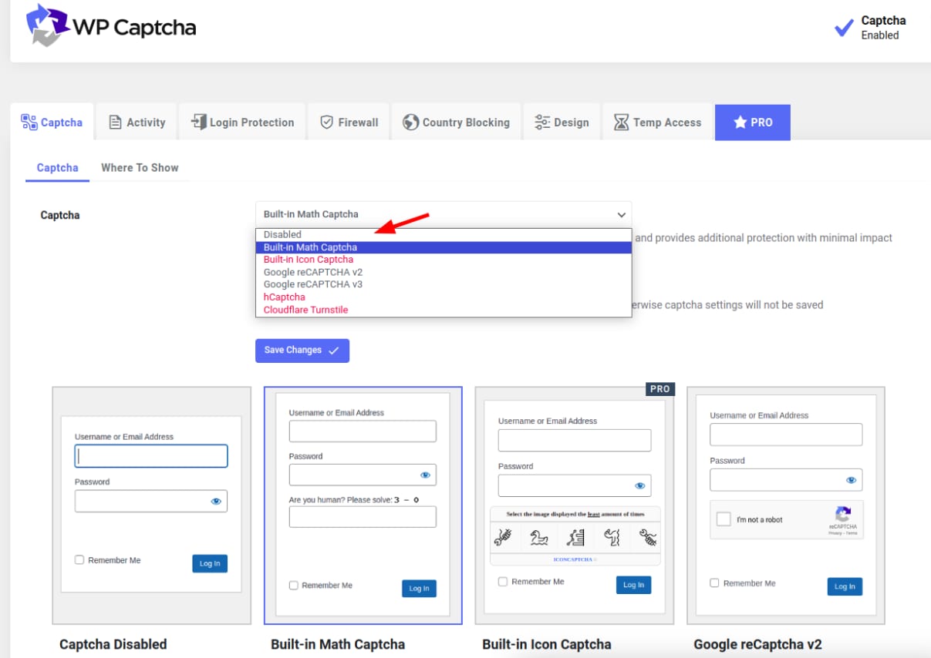Check Remember Me in Math Captcha preview

[x=293, y=586]
